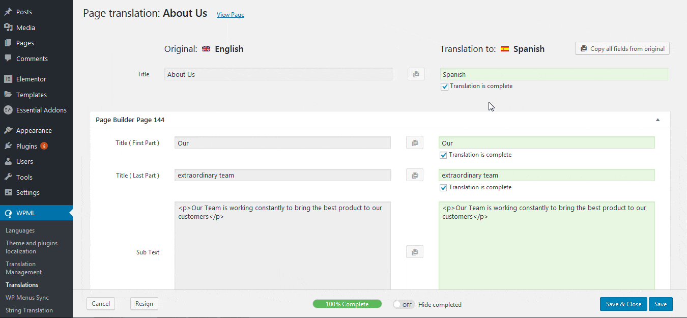
Task: Click the Resign button
Action: click(x=144, y=304)
